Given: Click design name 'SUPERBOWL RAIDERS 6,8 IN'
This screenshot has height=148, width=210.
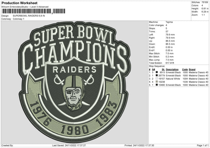Looking at the screenshot, I should click(x=29, y=16).
